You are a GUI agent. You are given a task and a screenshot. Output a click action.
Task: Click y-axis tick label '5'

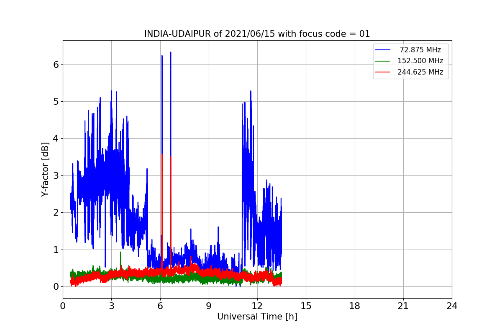click(56, 101)
